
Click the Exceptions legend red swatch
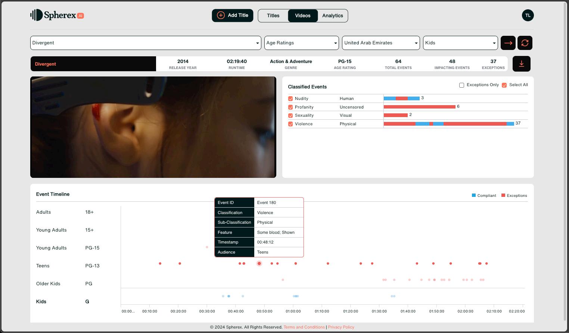(503, 195)
